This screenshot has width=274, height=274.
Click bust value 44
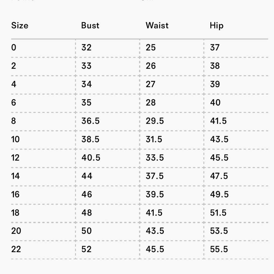coord(87,176)
